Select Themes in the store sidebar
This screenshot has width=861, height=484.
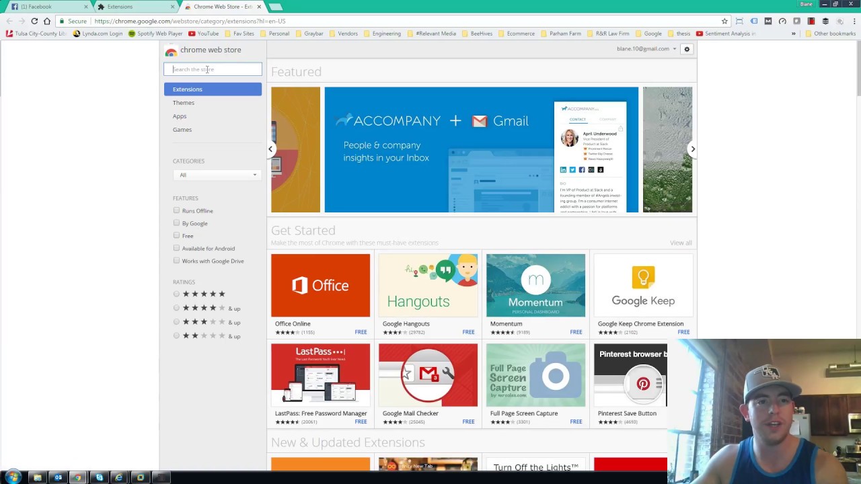tap(184, 103)
